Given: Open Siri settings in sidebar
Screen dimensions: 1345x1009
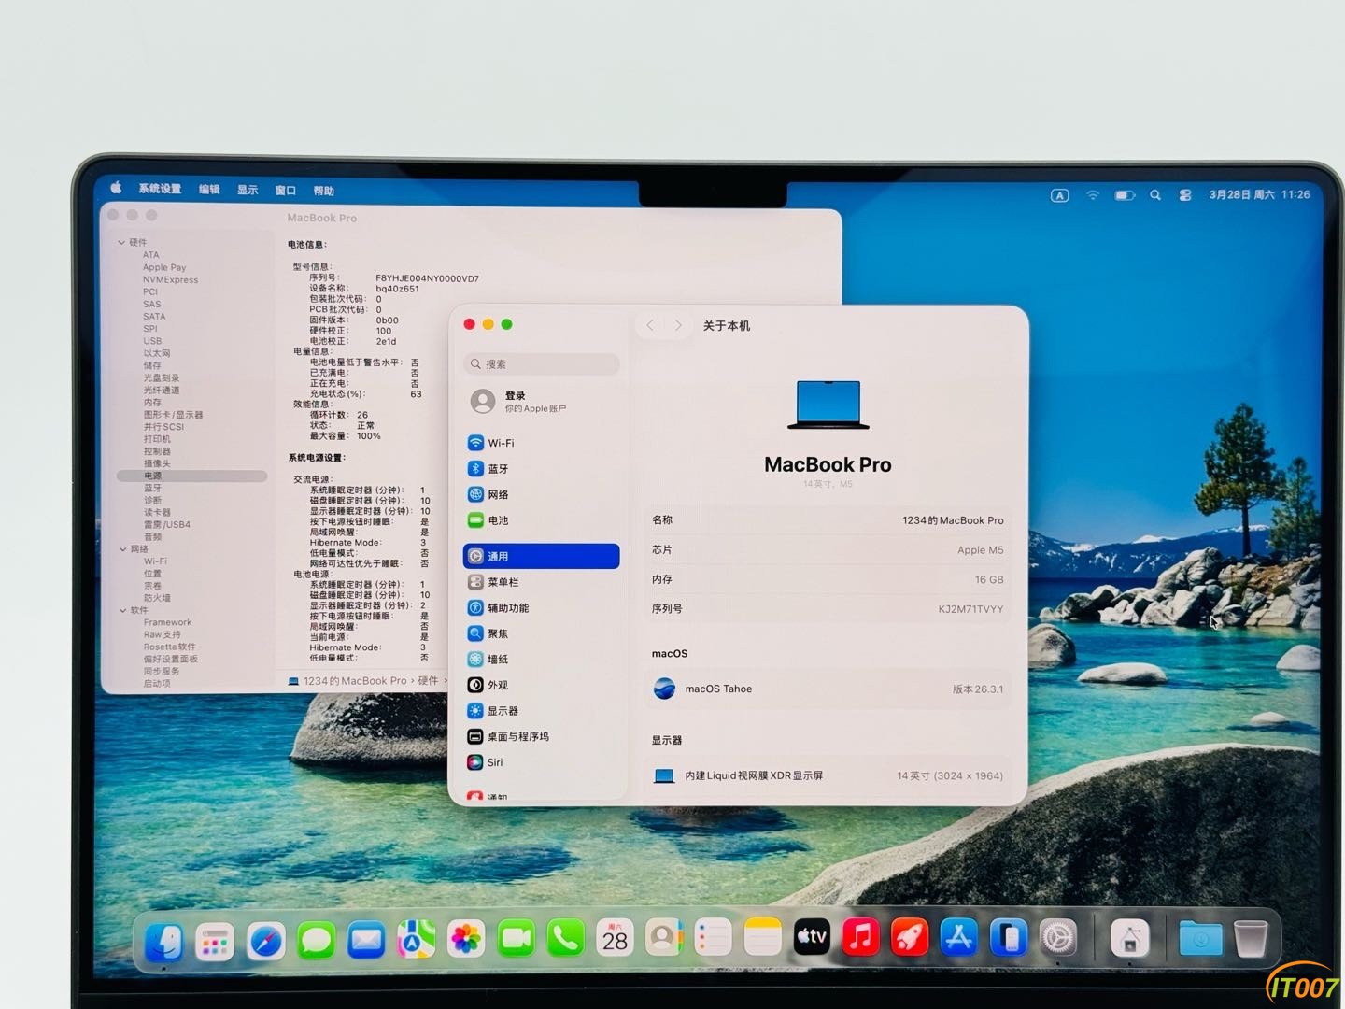Looking at the screenshot, I should point(494,762).
